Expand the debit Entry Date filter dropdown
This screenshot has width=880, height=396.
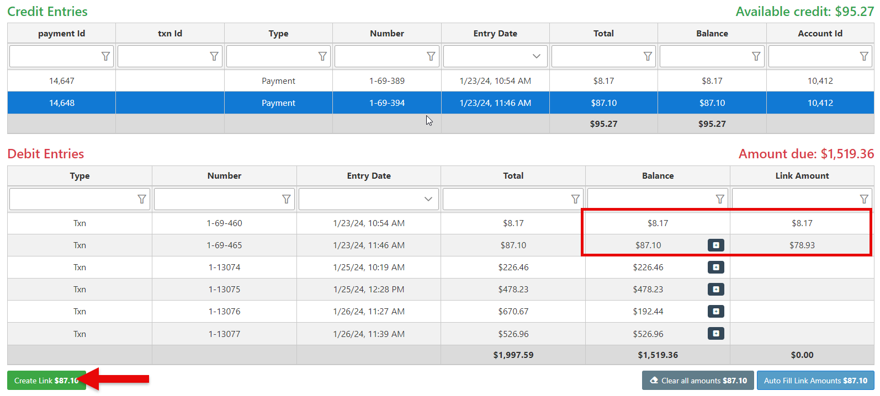(x=428, y=199)
